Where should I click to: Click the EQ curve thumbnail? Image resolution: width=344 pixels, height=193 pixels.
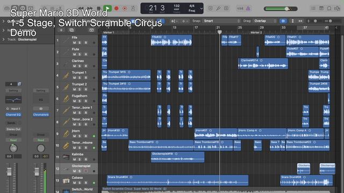tap(13, 100)
